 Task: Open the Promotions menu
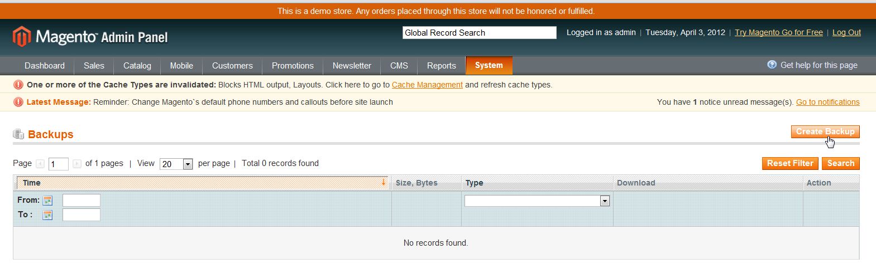click(x=293, y=66)
